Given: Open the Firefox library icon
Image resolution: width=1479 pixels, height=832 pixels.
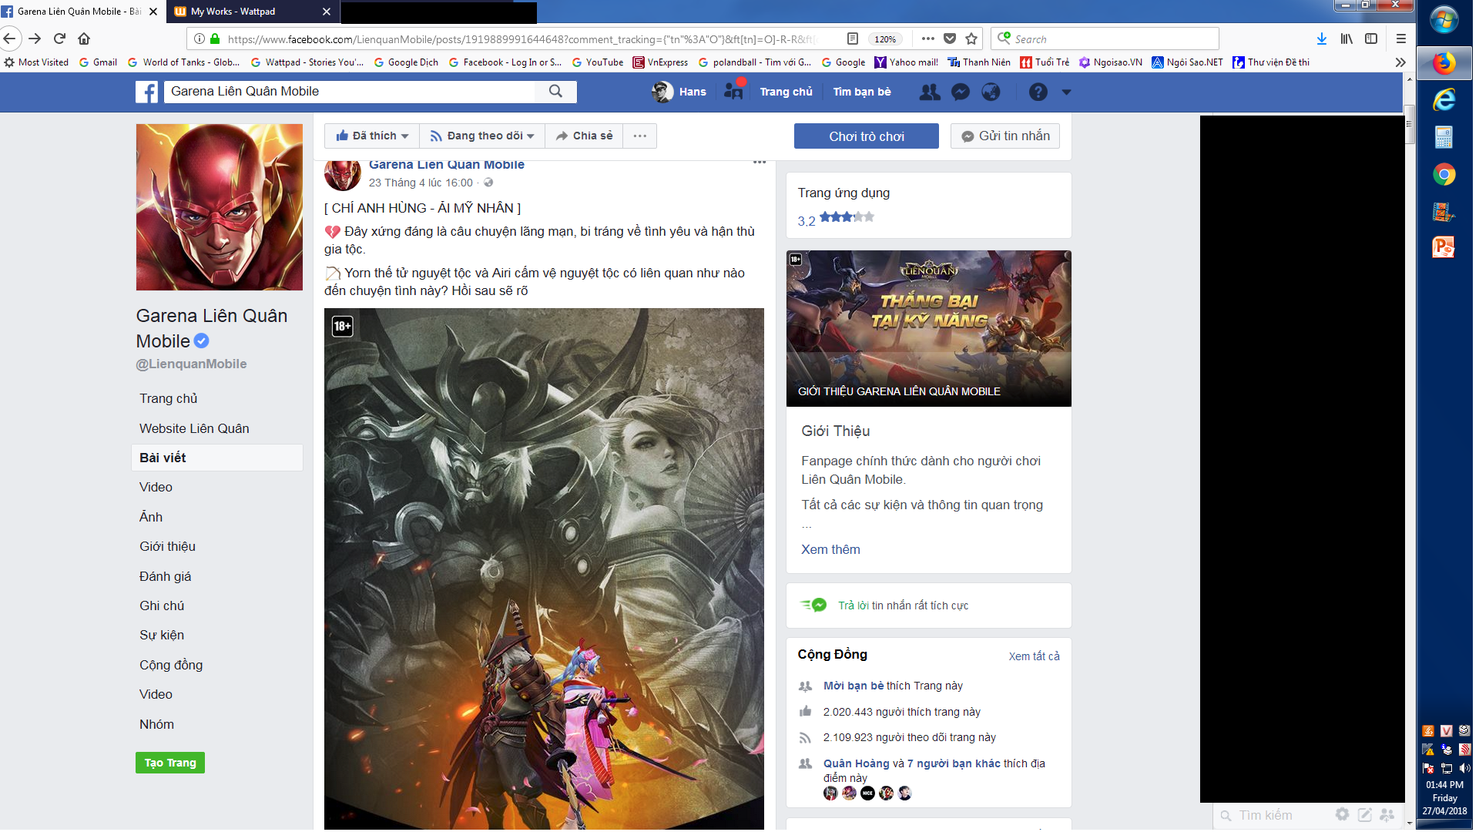Looking at the screenshot, I should [1347, 39].
